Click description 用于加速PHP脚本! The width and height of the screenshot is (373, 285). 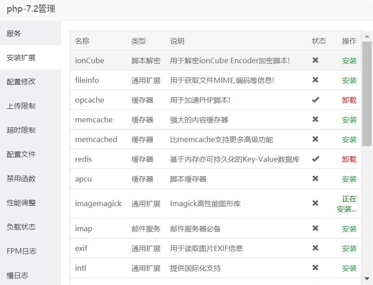(200, 100)
